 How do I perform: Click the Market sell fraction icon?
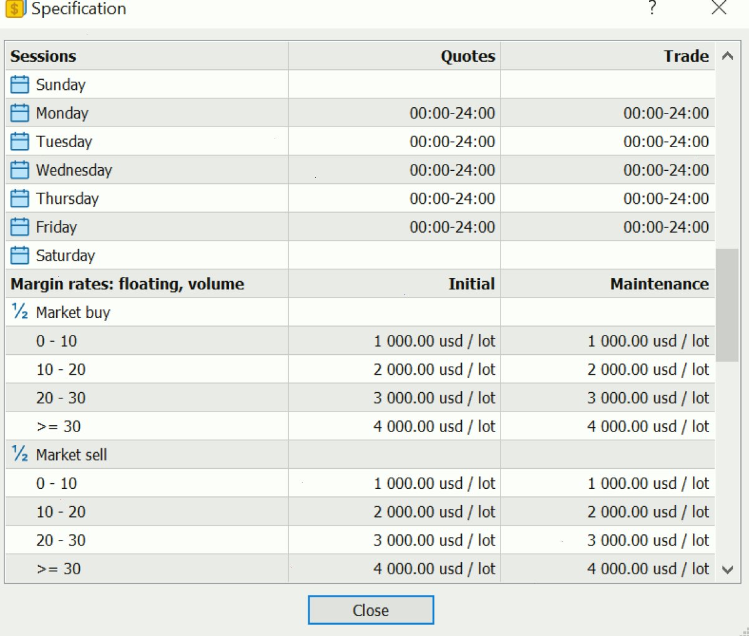point(20,454)
